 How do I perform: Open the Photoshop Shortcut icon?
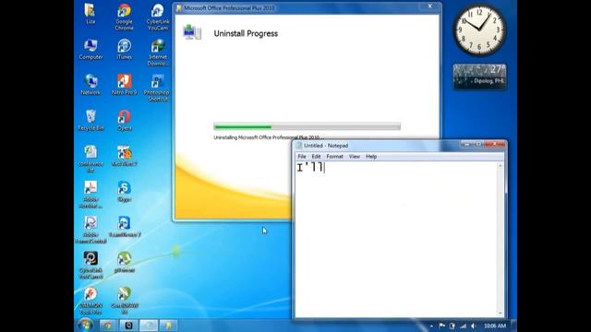[157, 88]
